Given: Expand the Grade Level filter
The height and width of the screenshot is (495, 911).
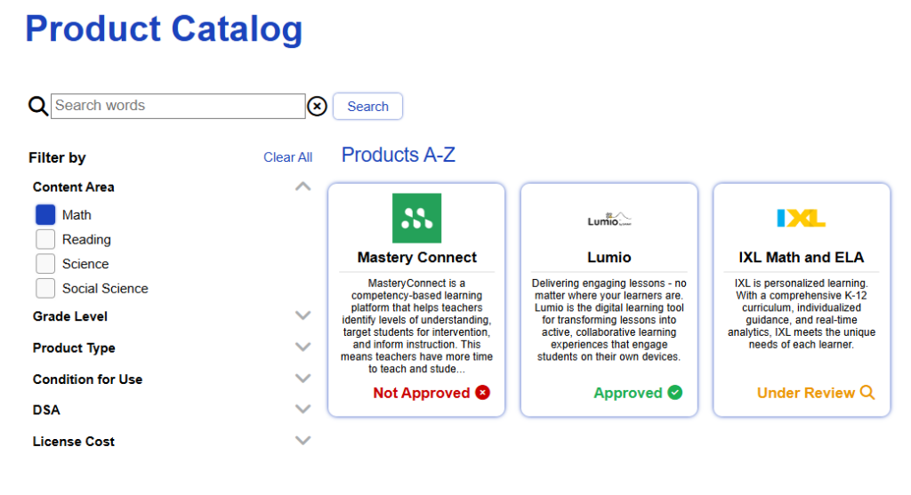Looking at the screenshot, I should tap(302, 315).
